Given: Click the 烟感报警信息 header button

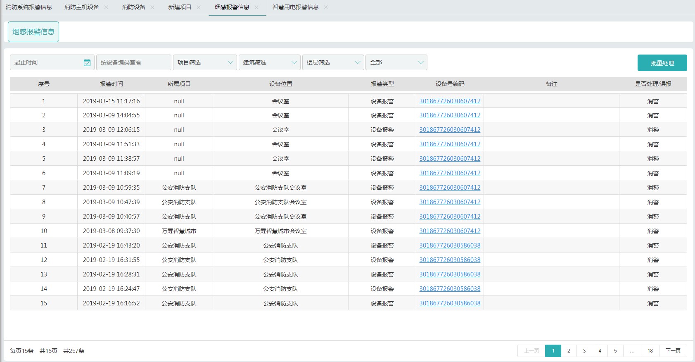Looking at the screenshot, I should (x=33, y=32).
